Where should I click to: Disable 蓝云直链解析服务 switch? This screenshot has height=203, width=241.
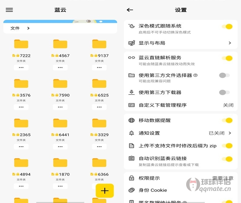227,58
